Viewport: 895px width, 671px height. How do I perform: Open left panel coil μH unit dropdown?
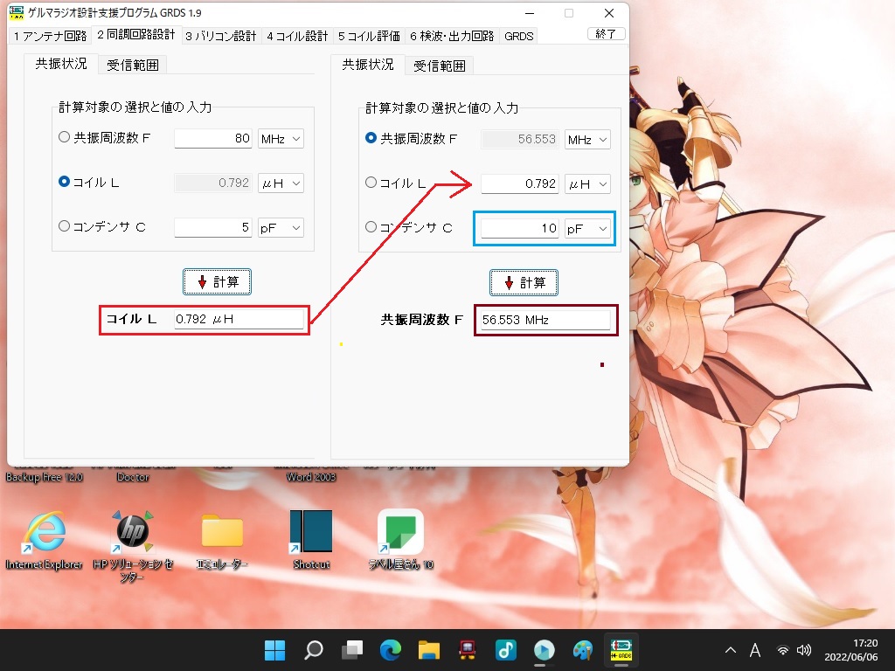pyautogui.click(x=281, y=183)
